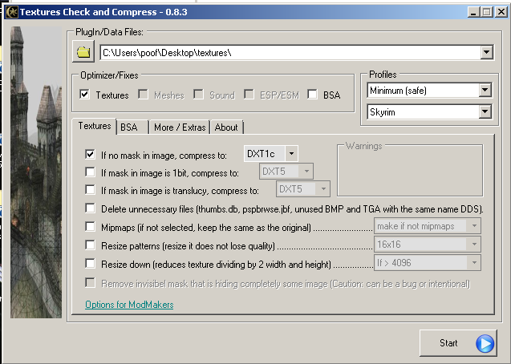Enable the BSA optimizer checkbox
511x364 pixels.
pos(312,95)
